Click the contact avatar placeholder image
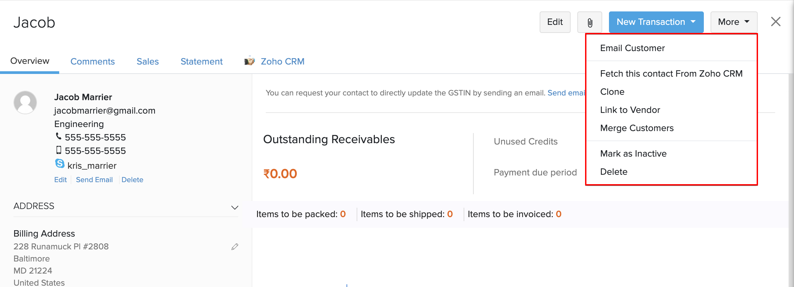The image size is (794, 287). click(x=25, y=102)
